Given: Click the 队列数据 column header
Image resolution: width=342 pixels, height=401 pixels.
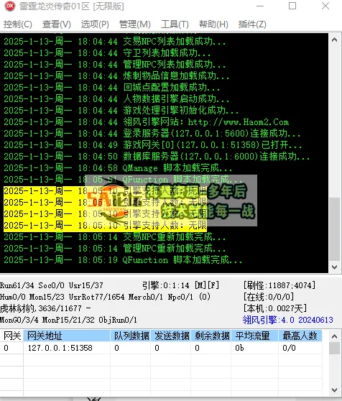Looking at the screenshot, I should pos(130,336).
